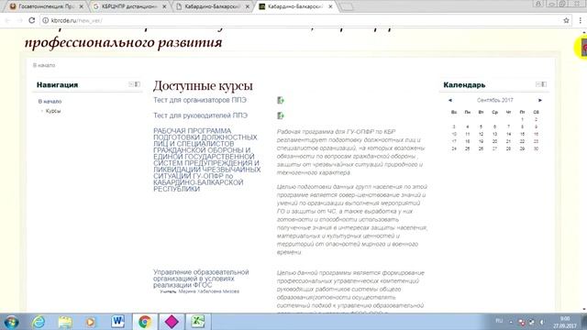
Task: Switch to Chrome in taskbar
Action: click(145, 322)
